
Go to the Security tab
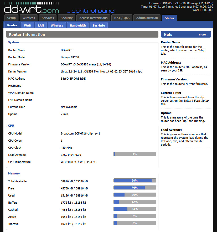(x=66, y=18)
